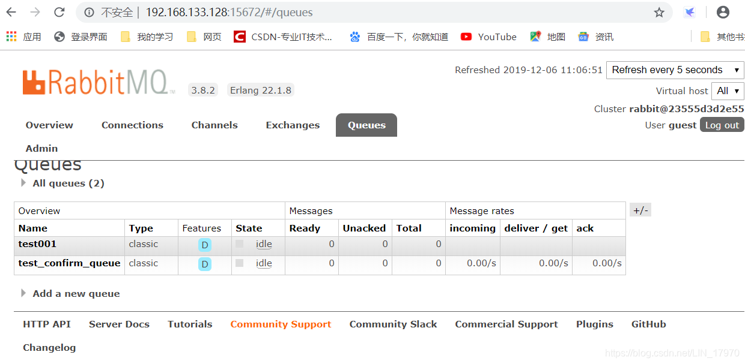This screenshot has width=745, height=364.
Task: Expand Add a new queue section
Action: pos(70,294)
